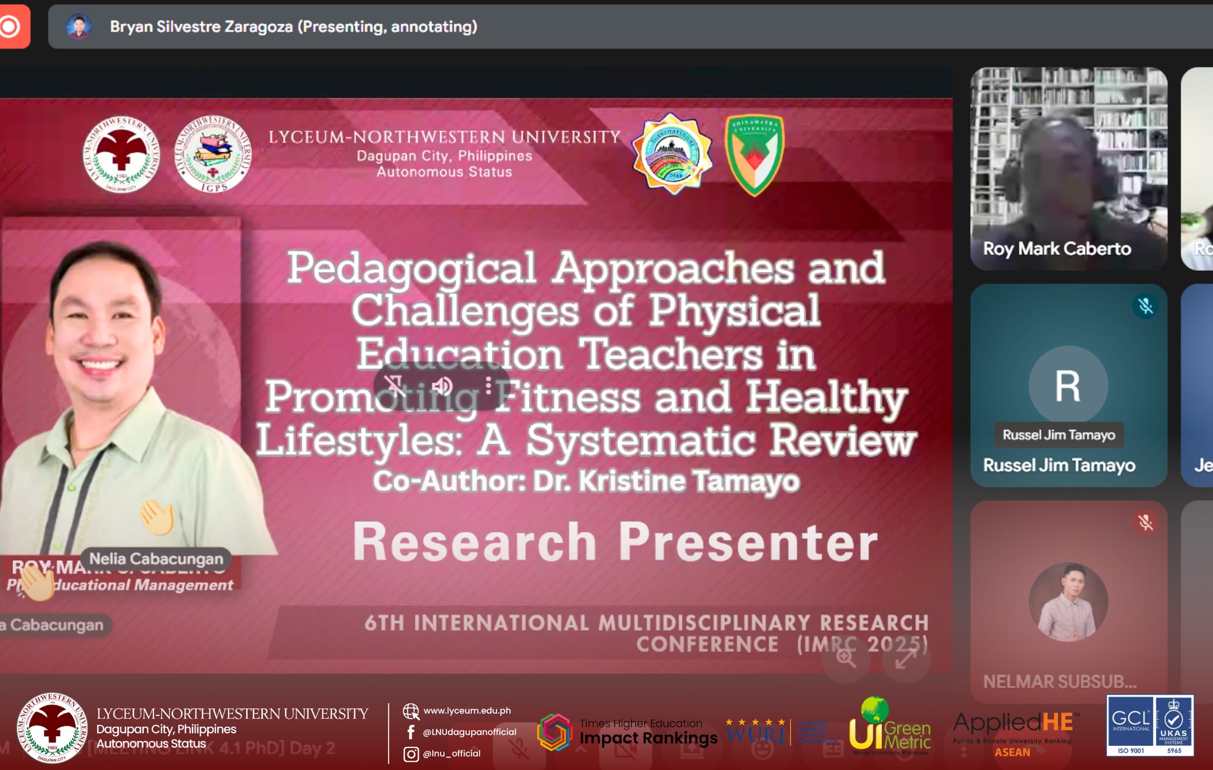Select NELMAR SUBSUB's profile photo tile
Viewport: 1213px width, 770px height.
pos(1068,602)
